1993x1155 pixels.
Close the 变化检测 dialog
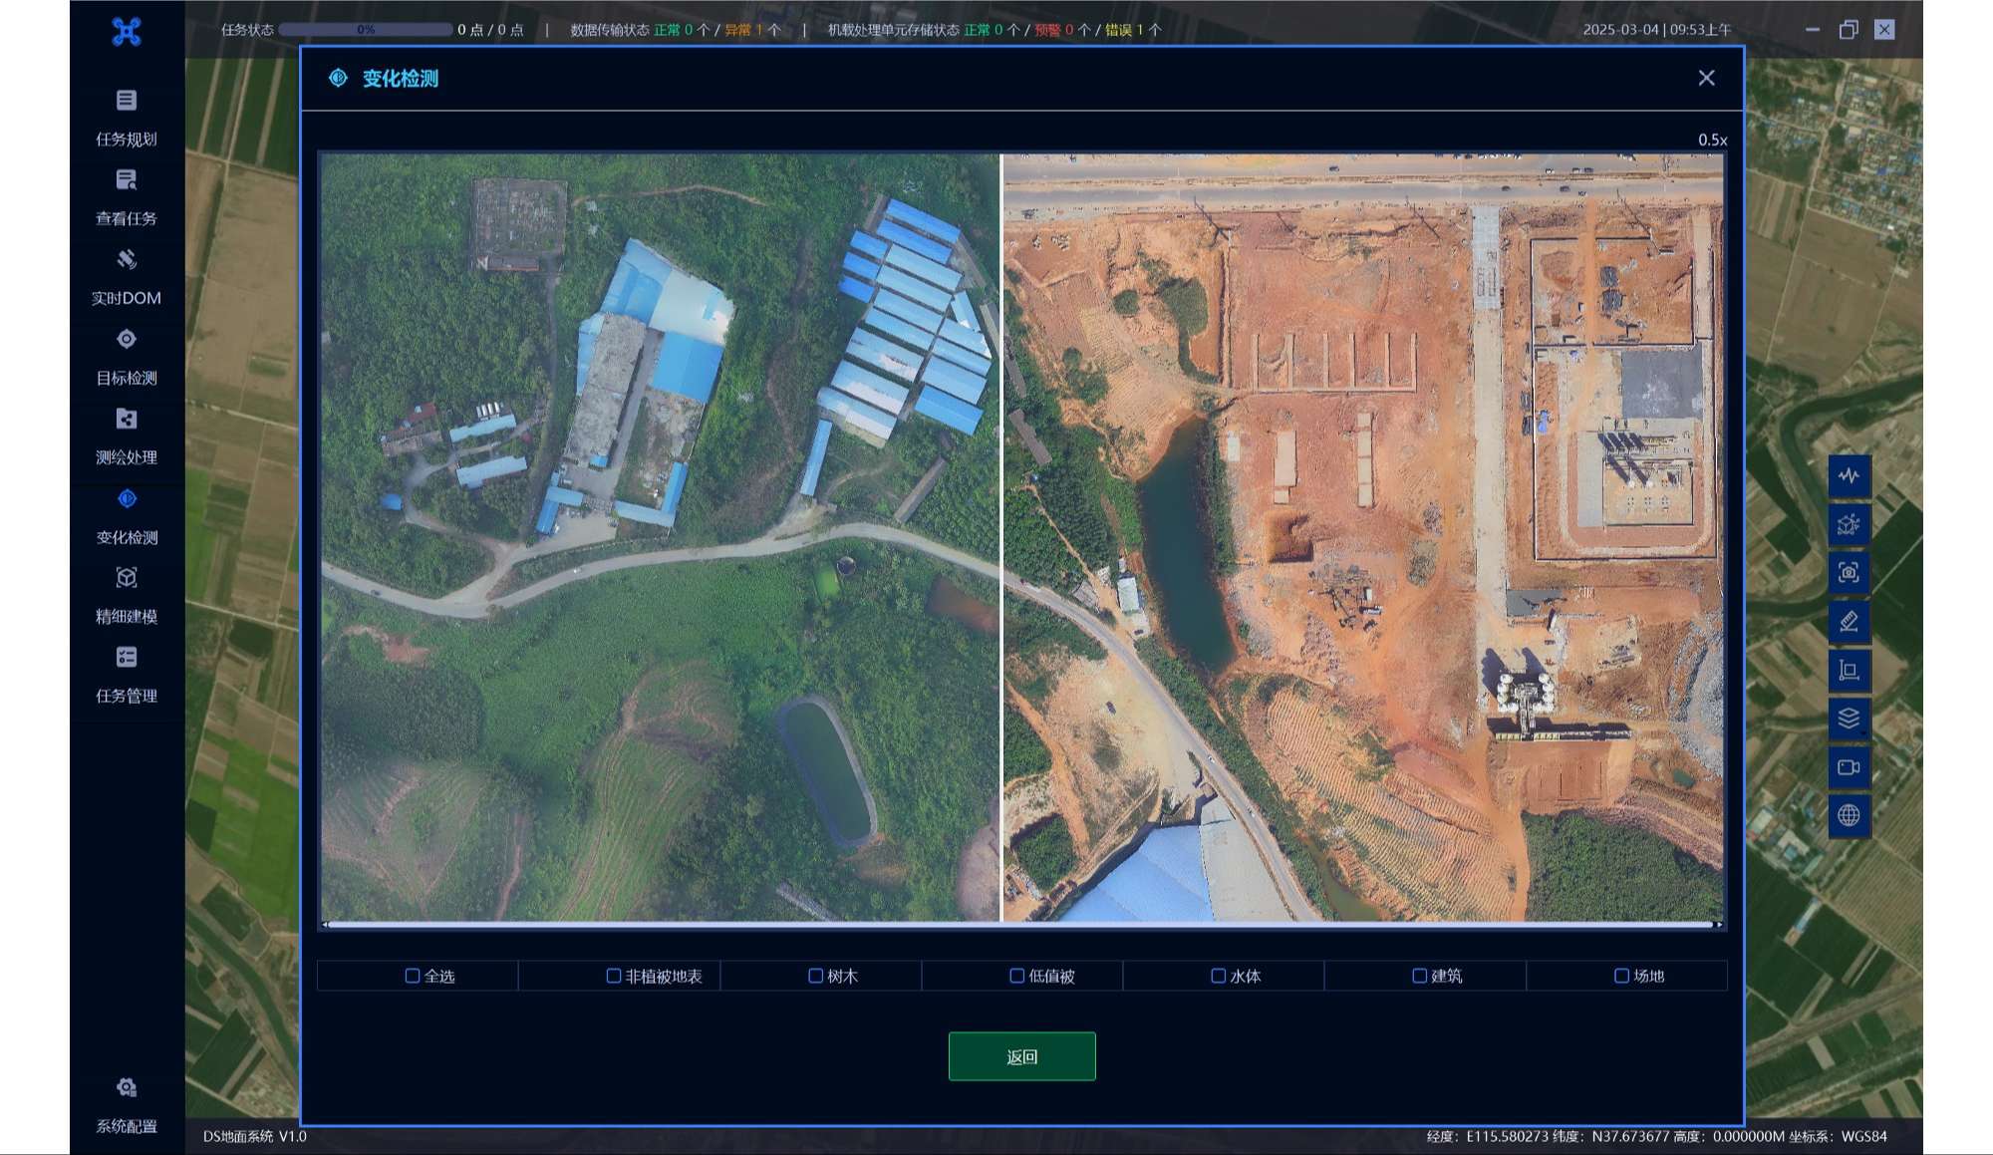[1706, 78]
